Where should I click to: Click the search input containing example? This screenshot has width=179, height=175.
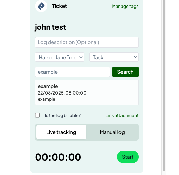point(72,72)
